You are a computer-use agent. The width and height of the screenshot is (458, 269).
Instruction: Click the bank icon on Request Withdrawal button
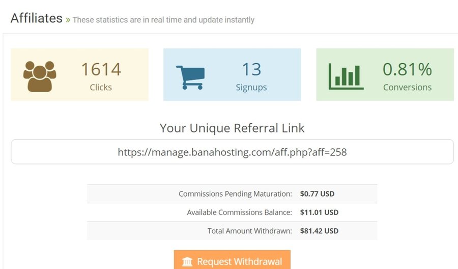(187, 262)
